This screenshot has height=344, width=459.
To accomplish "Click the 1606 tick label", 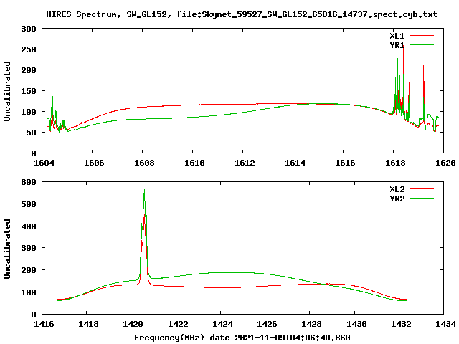I will click(x=94, y=163).
